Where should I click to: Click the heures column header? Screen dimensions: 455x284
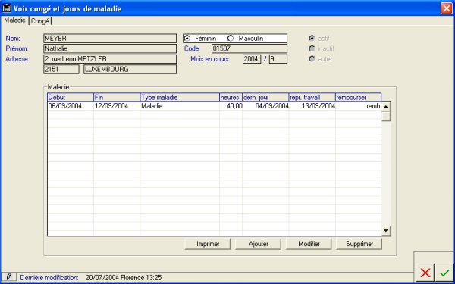coord(231,98)
